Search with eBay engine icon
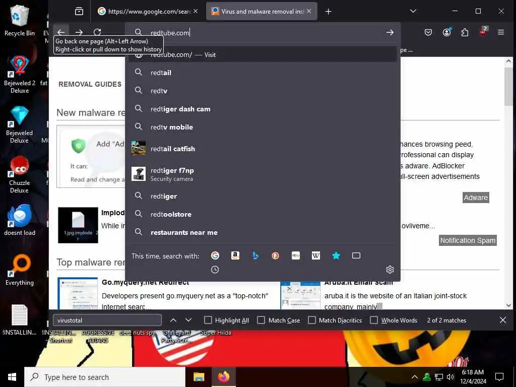Image resolution: width=516 pixels, height=387 pixels. 295,255
